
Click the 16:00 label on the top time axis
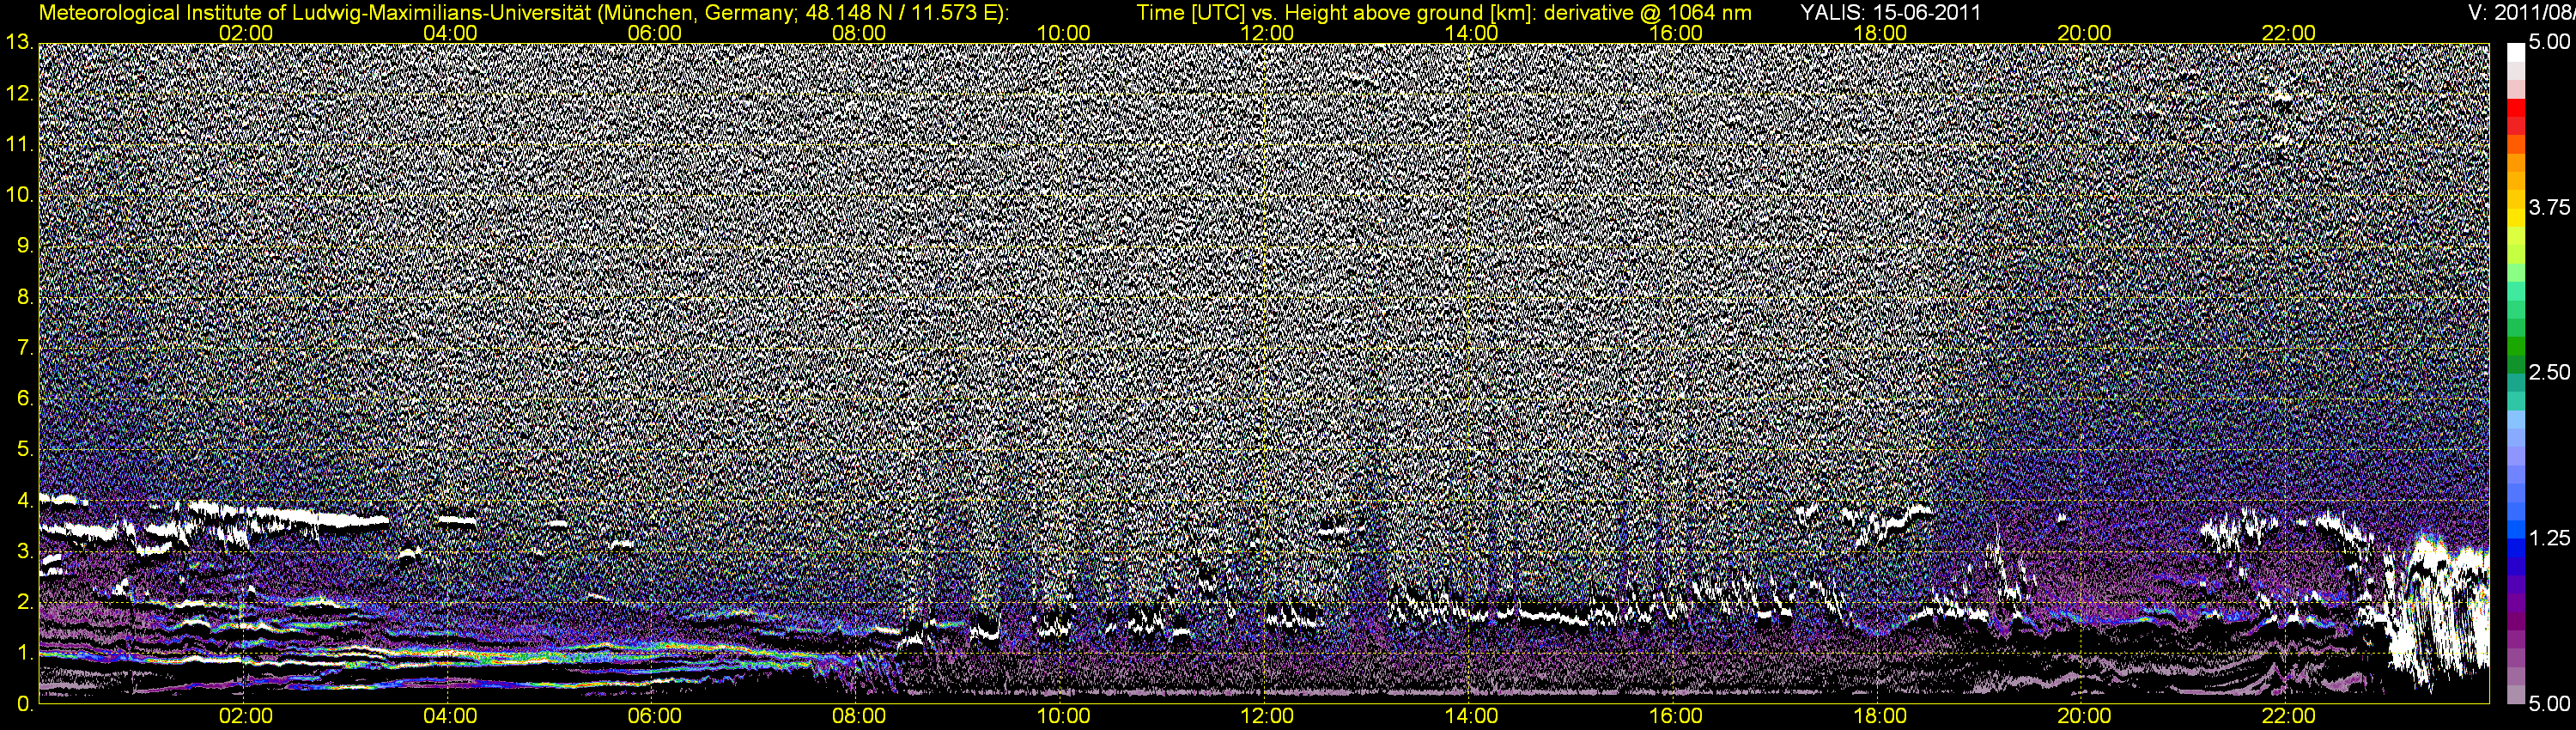pos(1676,33)
